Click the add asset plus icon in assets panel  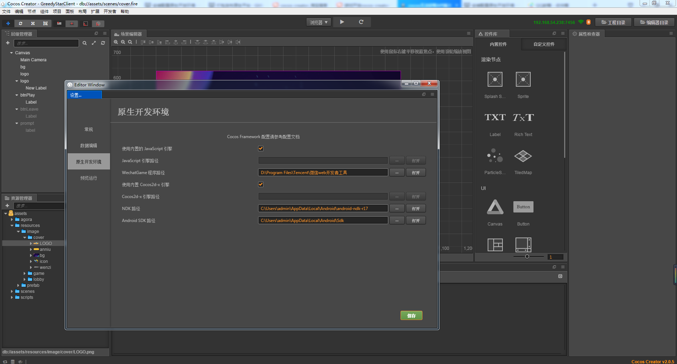coord(7,205)
